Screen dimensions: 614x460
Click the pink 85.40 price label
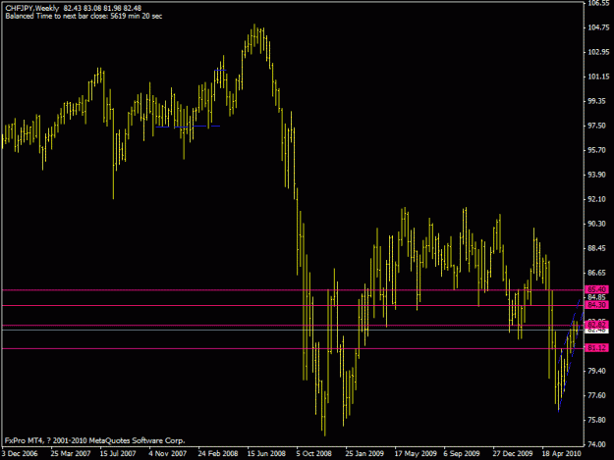coord(596,289)
